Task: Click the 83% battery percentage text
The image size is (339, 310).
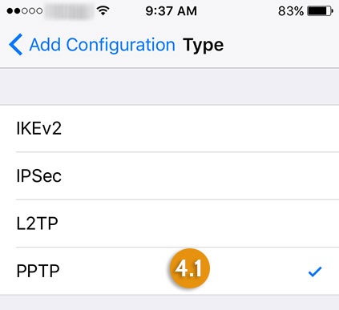Action: tap(291, 11)
